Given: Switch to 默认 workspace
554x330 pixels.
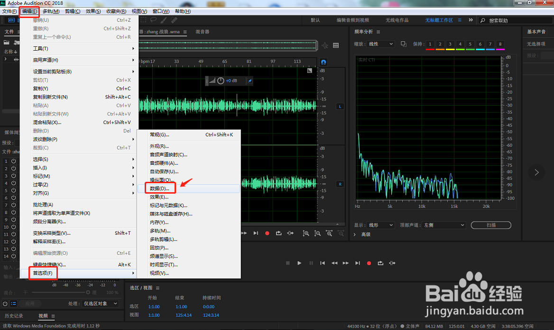Looking at the screenshot, I should (x=315, y=20).
